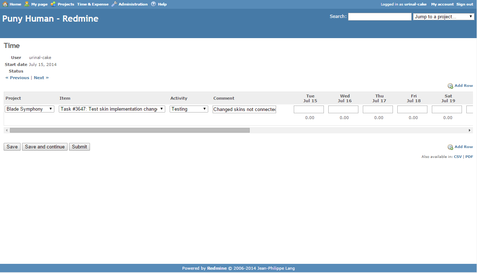The height and width of the screenshot is (273, 477).
Task: Submit the timesheet
Action: coord(79,147)
